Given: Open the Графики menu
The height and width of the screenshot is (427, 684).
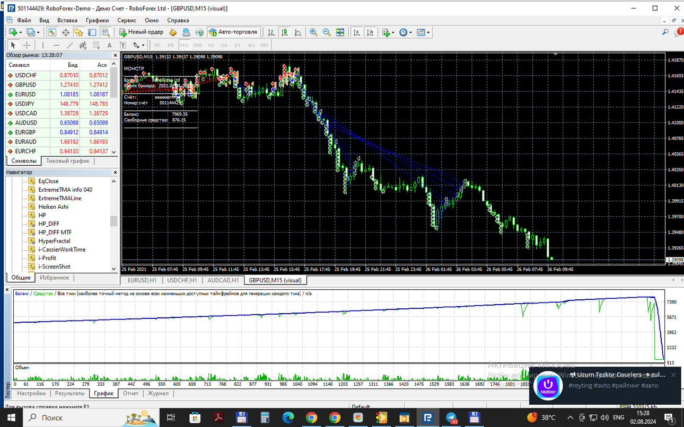Looking at the screenshot, I should (x=98, y=20).
